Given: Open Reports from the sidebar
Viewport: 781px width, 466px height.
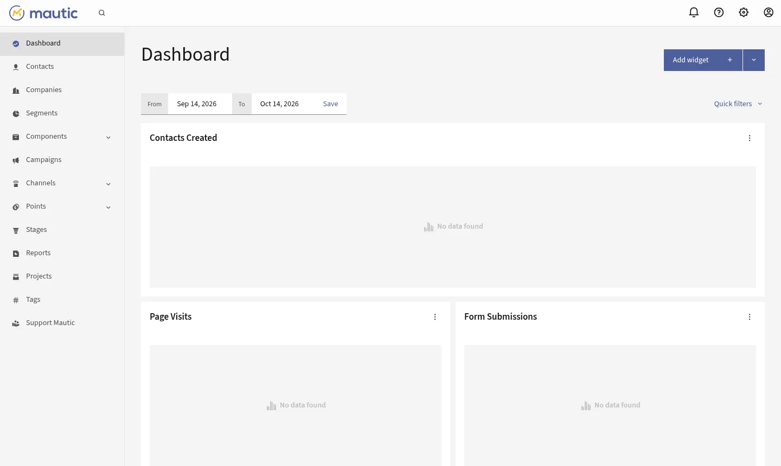Looking at the screenshot, I should pyautogui.click(x=62, y=253).
